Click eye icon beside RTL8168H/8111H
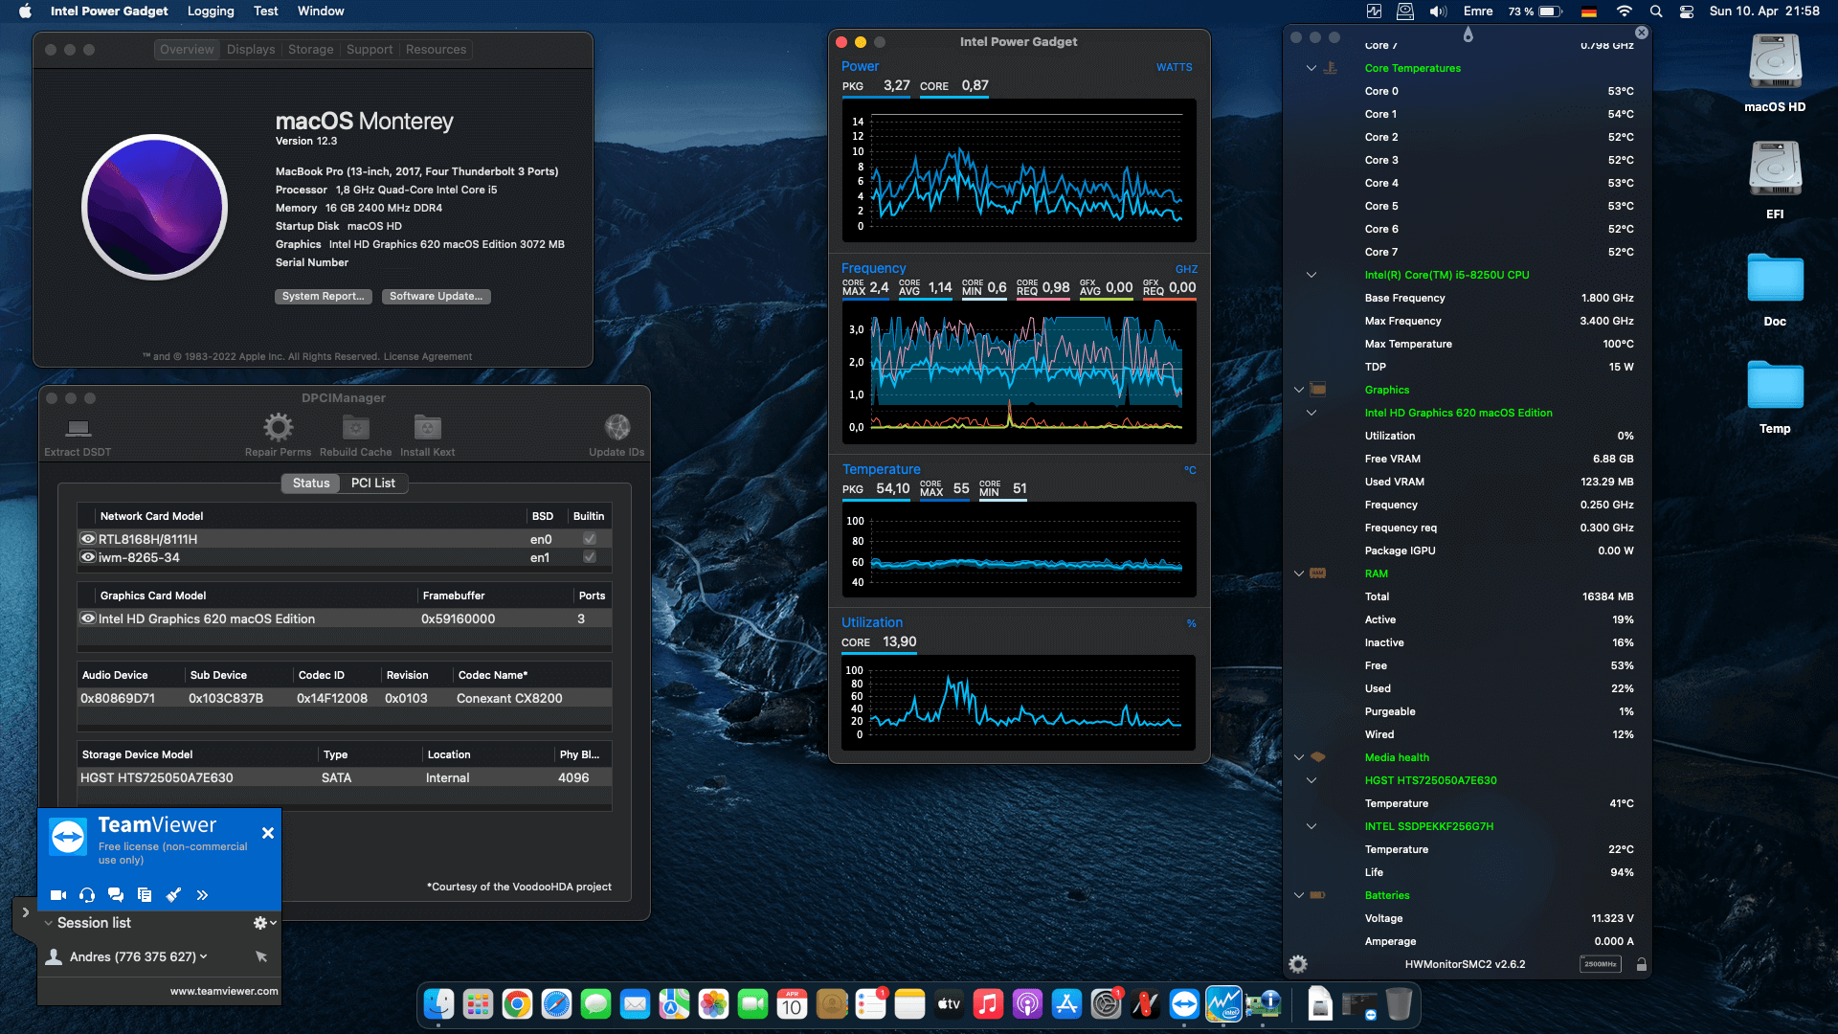The image size is (1838, 1034). (x=88, y=539)
